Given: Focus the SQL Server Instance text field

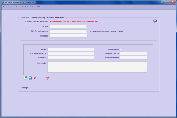Looking at the screenshot, I should [x=71, y=53].
